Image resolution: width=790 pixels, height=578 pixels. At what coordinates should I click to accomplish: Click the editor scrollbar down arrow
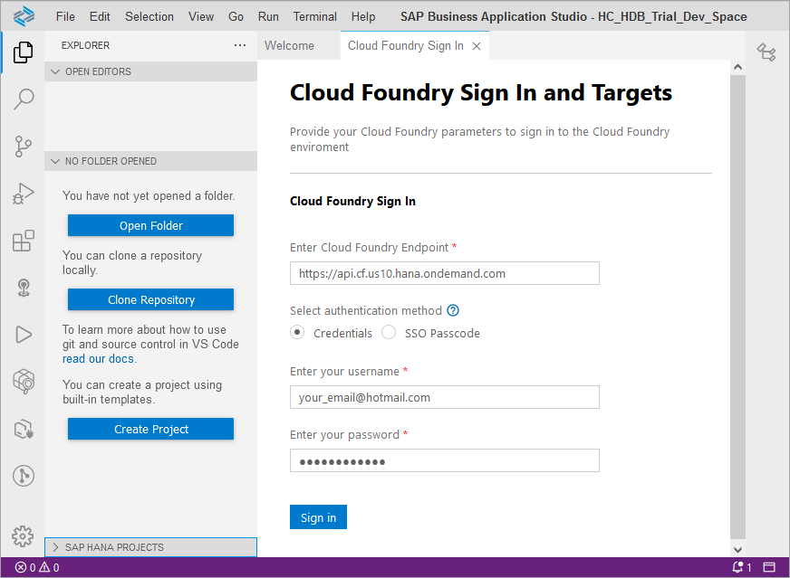(737, 549)
